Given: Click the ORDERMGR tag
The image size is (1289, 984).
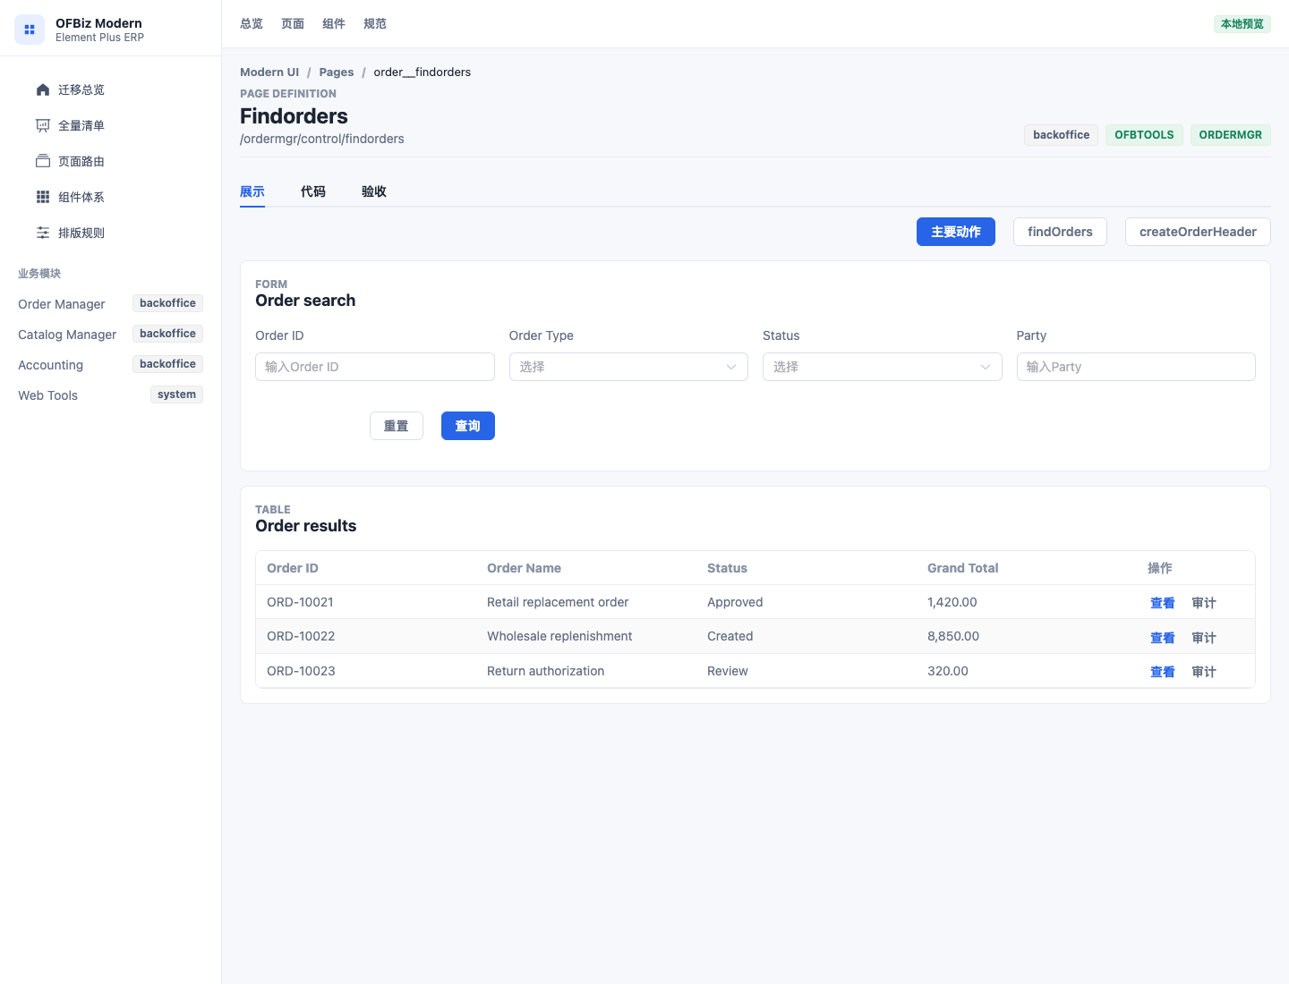Looking at the screenshot, I should click(x=1231, y=135).
